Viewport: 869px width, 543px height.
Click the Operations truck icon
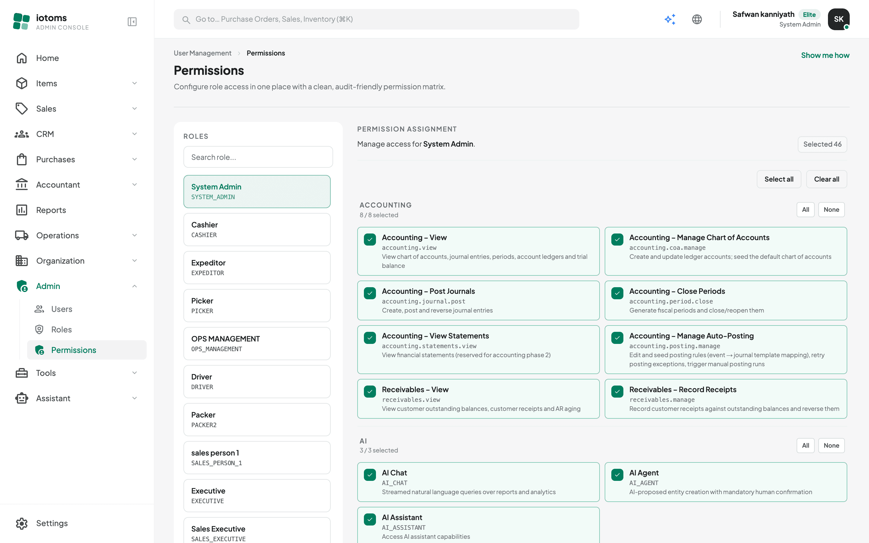click(x=21, y=235)
